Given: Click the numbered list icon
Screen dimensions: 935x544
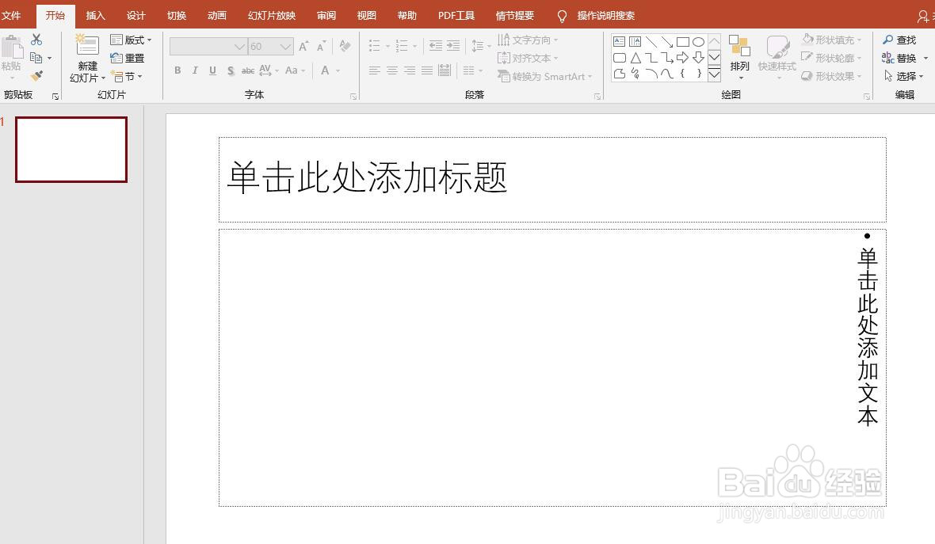Looking at the screenshot, I should pos(402,45).
